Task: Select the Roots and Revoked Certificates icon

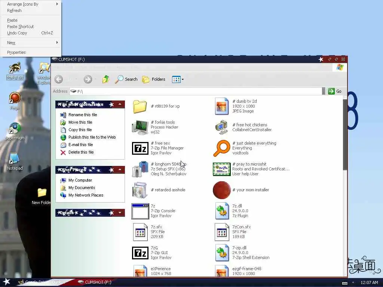Action: click(221, 169)
